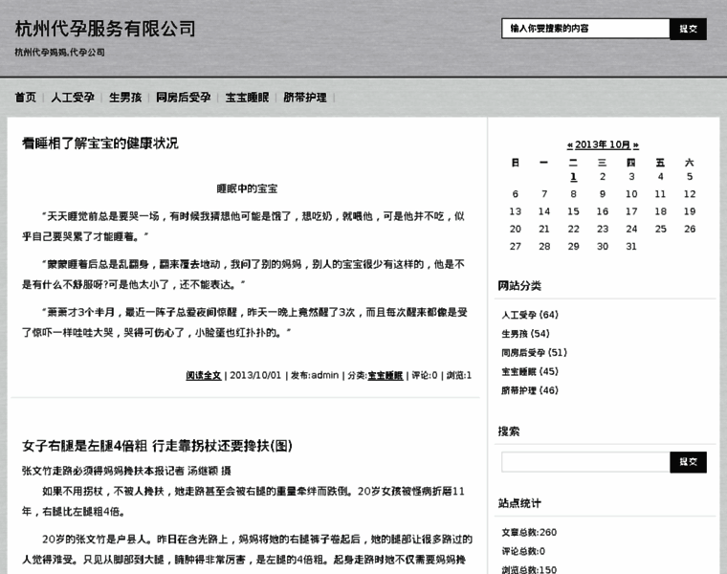Go to 同房后受孕 in the navigation bar

(184, 98)
